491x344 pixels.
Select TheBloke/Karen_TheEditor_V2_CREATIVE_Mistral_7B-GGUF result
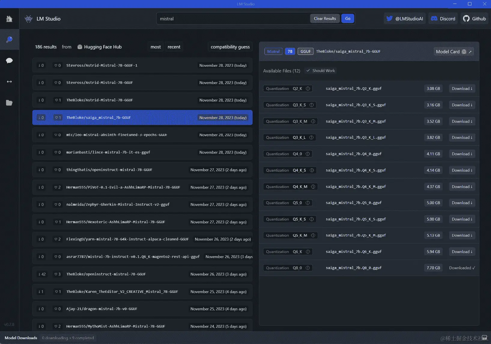142,292
